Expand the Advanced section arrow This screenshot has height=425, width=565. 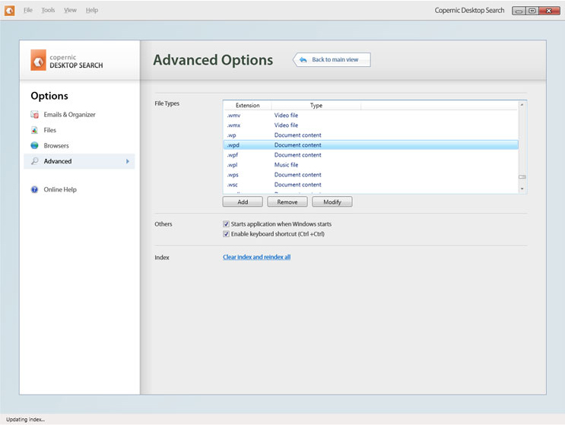(x=128, y=161)
